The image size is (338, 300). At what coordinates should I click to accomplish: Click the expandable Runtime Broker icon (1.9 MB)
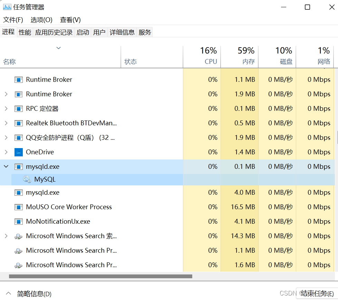(x=19, y=94)
